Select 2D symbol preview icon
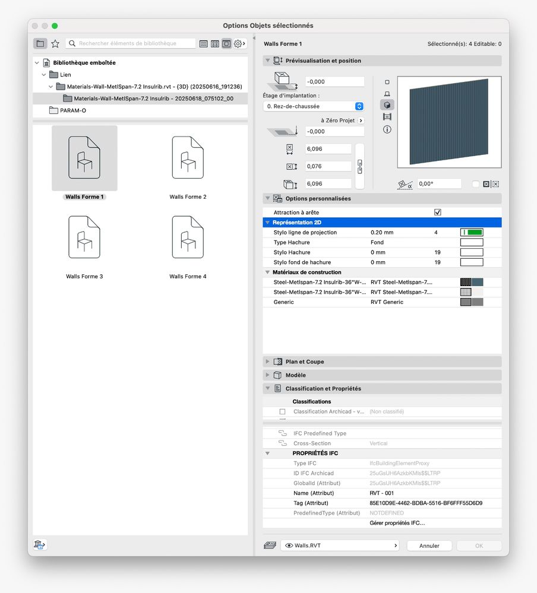Screen dimensions: 537x593 click(x=387, y=82)
